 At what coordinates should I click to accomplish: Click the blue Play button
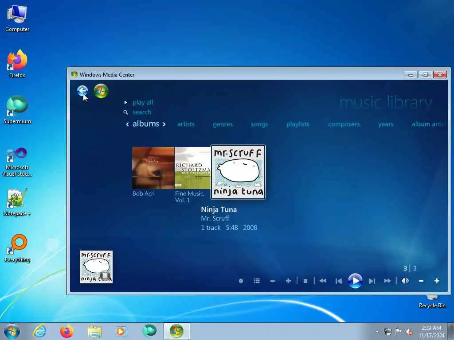click(355, 281)
